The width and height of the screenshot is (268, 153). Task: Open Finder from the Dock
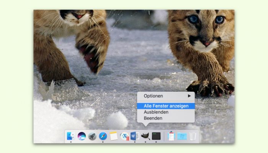tap(71, 136)
